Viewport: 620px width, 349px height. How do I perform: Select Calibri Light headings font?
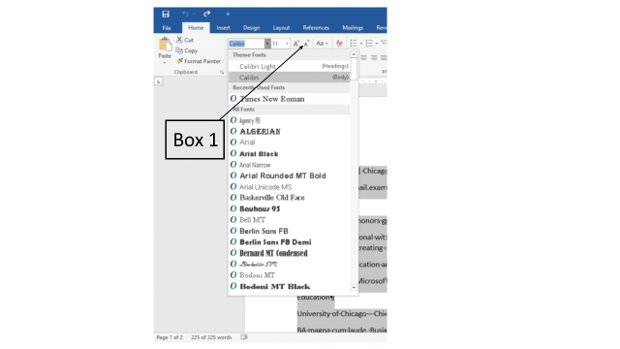289,66
